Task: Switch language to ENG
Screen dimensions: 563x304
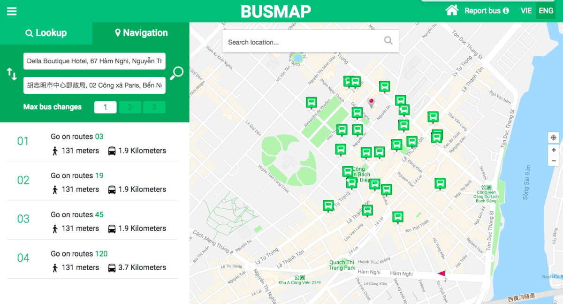Action: [546, 11]
